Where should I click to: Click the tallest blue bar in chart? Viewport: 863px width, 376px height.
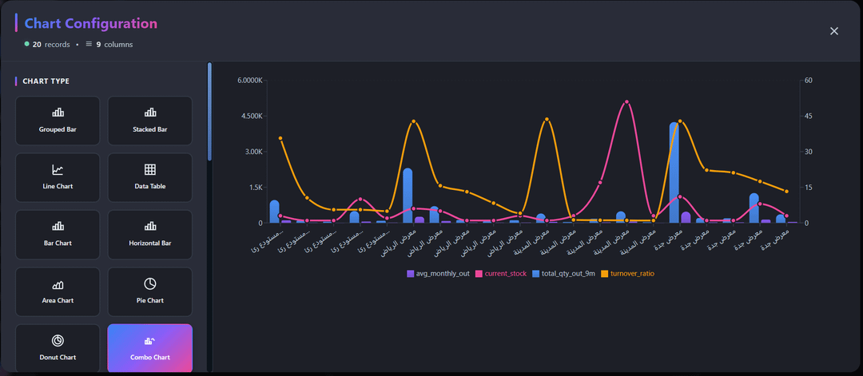674,172
